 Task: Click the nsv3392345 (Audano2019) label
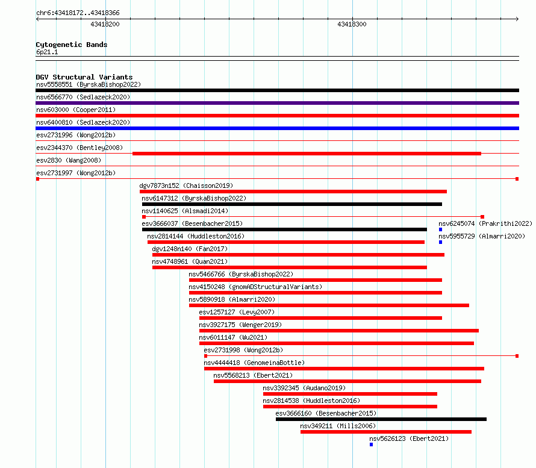pyautogui.click(x=304, y=388)
